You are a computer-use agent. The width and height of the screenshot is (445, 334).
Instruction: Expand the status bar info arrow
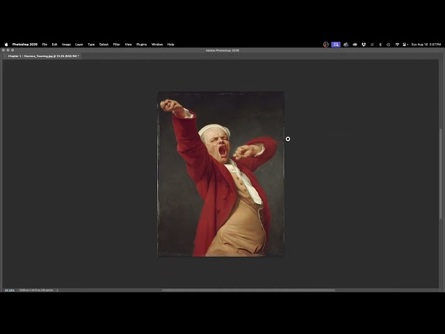click(x=57, y=290)
